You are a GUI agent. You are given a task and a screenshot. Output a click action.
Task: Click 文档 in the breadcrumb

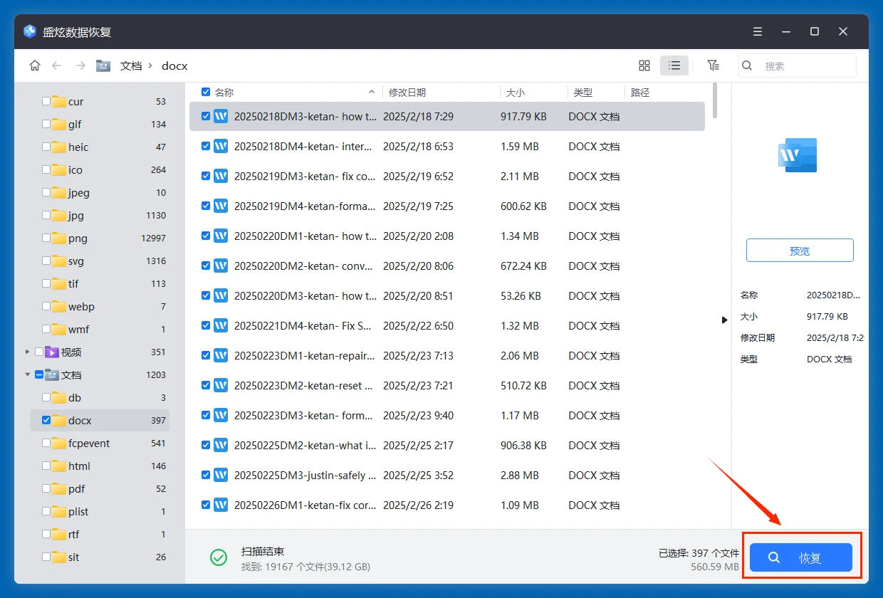point(131,65)
